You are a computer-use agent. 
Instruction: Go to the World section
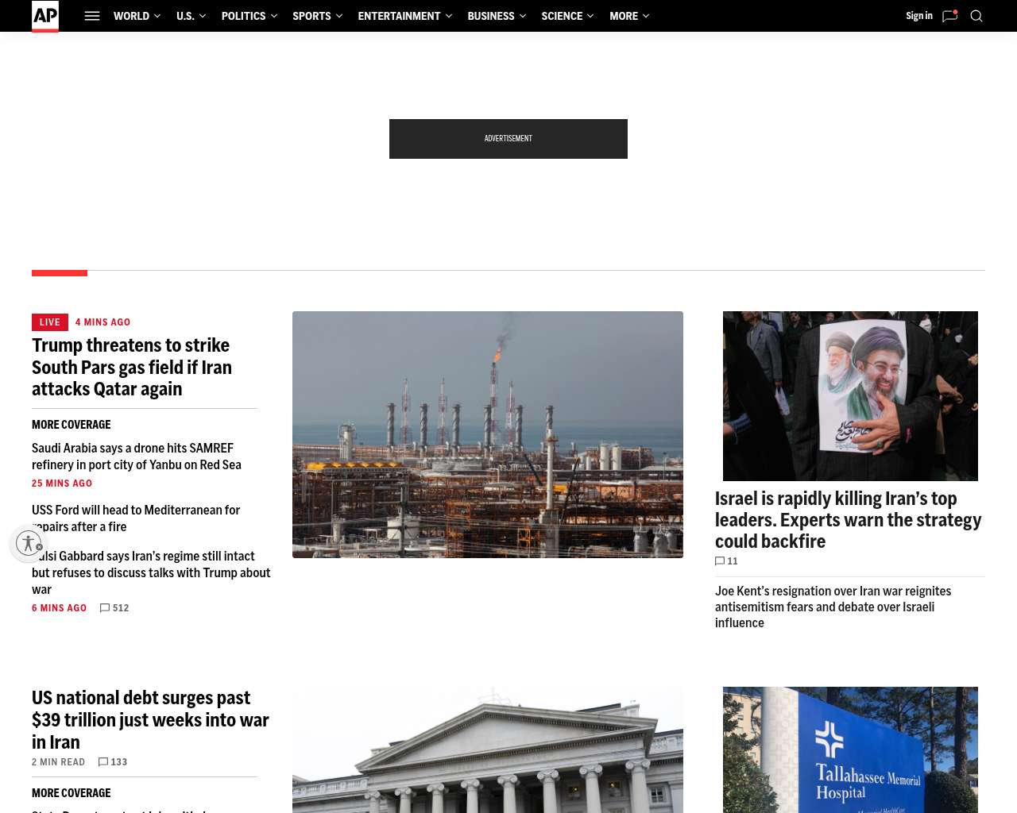coord(131,16)
